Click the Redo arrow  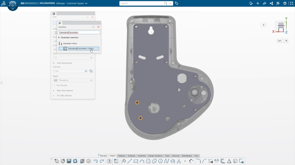coord(102,161)
